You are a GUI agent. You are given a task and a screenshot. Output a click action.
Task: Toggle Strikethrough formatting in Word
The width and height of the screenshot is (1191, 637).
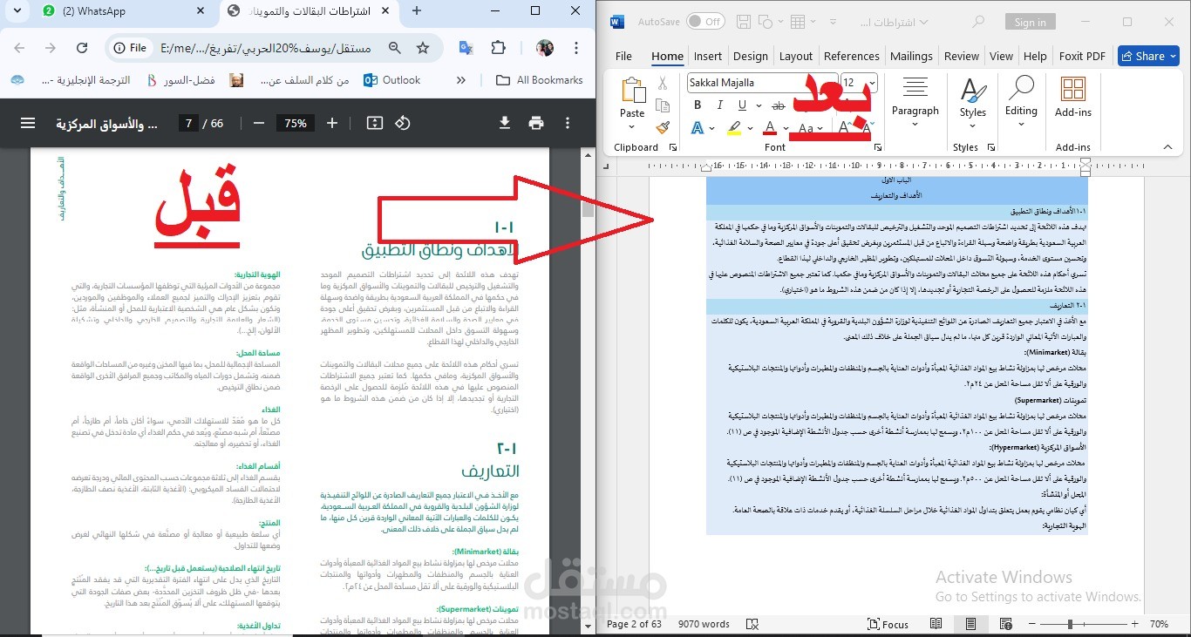pos(779,105)
